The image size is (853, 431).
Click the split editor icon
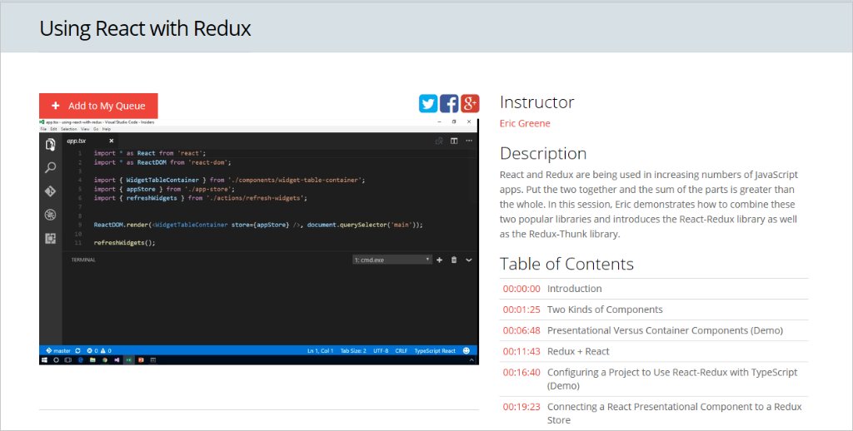[454, 141]
